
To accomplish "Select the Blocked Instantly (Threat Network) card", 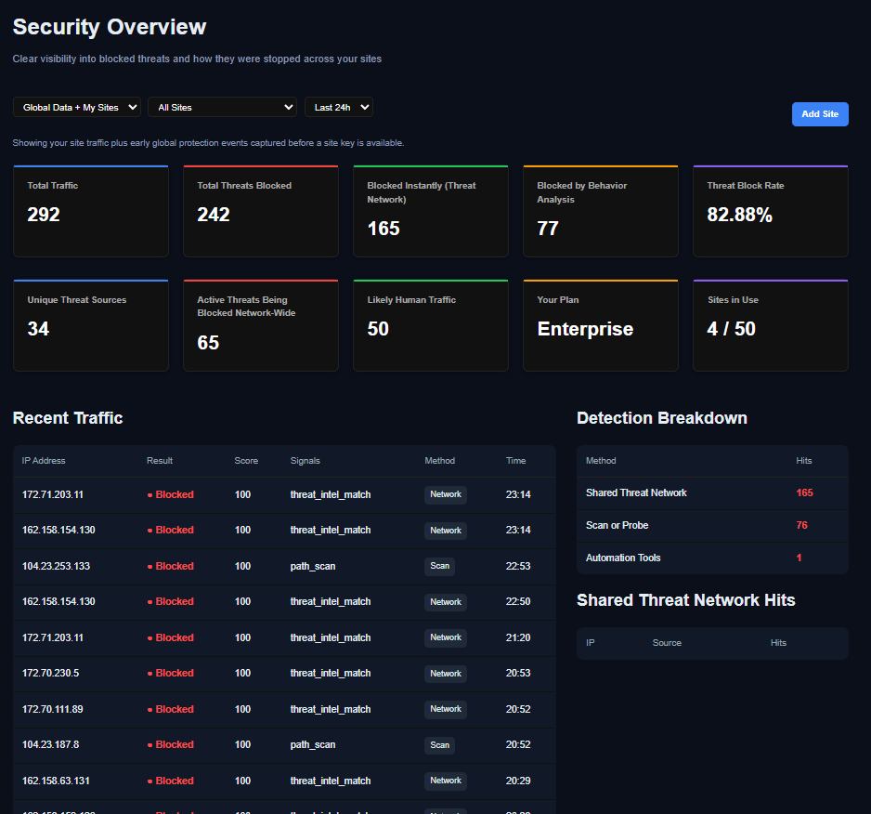I will (x=431, y=211).
